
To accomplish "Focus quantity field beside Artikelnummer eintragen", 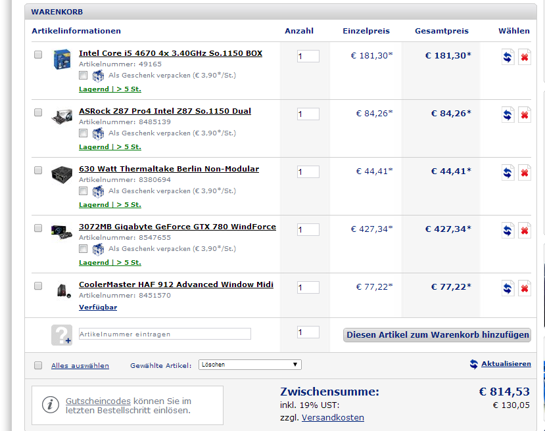I will (x=308, y=332).
